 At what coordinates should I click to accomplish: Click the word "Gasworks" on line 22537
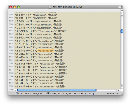click(40, 15)
